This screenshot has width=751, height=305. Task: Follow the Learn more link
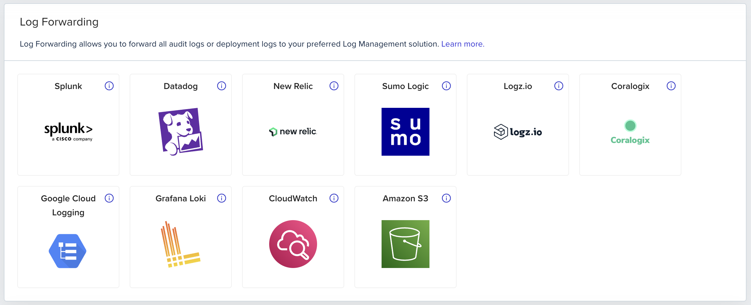463,44
